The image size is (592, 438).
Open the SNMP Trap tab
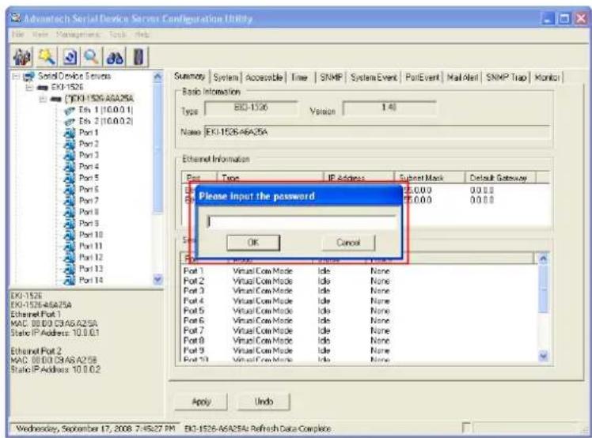pyautogui.click(x=506, y=77)
